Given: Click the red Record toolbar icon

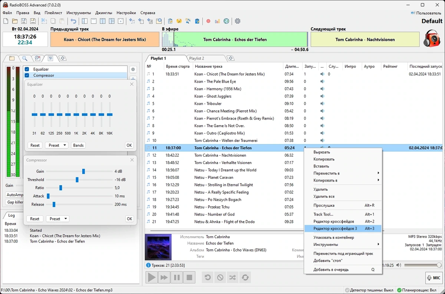Looking at the screenshot, I should pyautogui.click(x=208, y=21).
